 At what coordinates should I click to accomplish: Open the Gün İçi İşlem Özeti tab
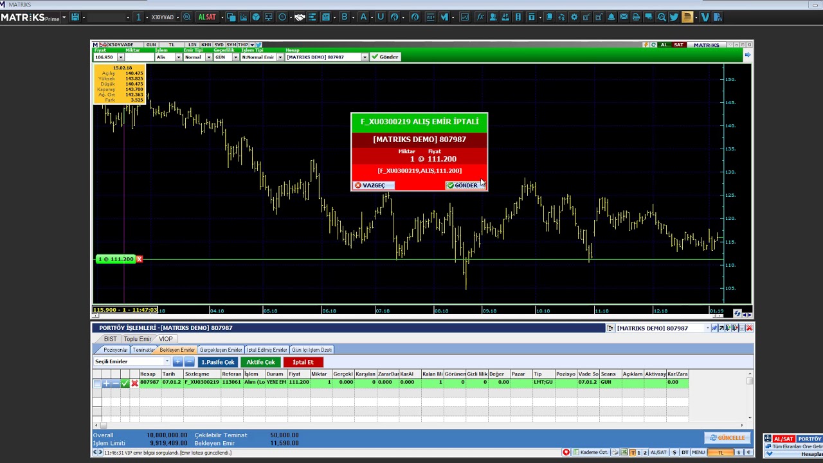pos(312,350)
